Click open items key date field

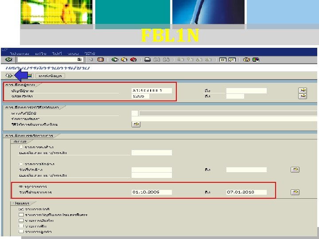[152, 153]
